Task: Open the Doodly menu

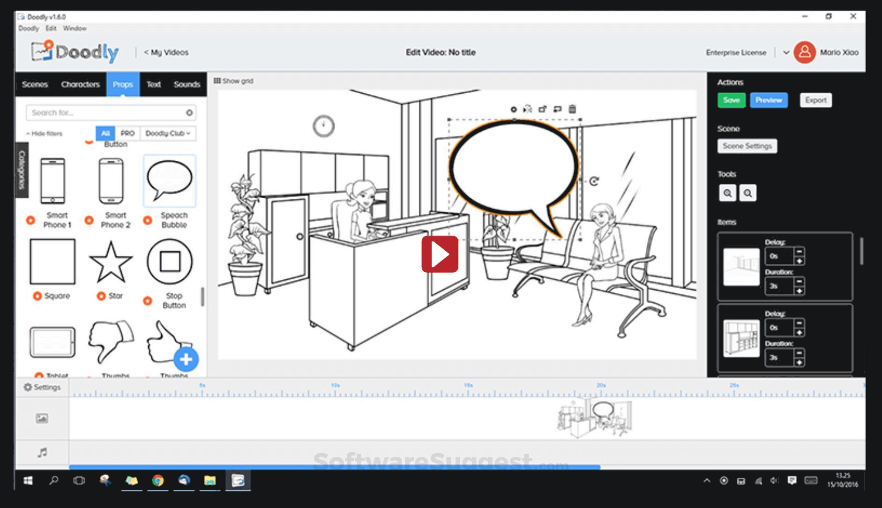Action: click(29, 28)
